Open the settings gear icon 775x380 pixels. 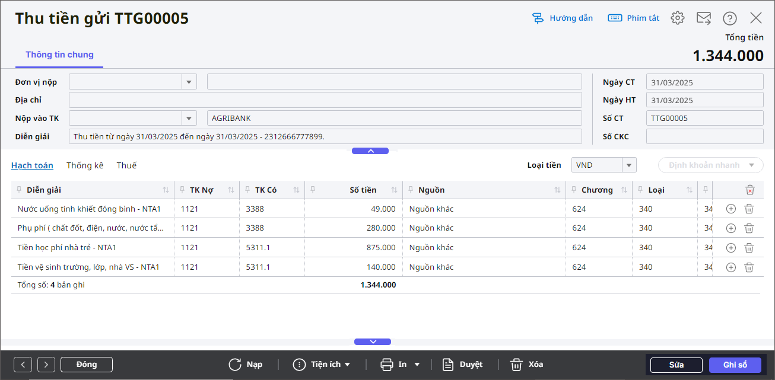click(x=677, y=18)
